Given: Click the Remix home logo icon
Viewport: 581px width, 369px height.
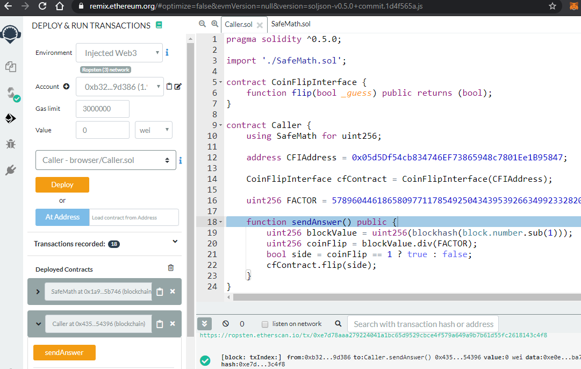Looking at the screenshot, I should pyautogui.click(x=10, y=34).
